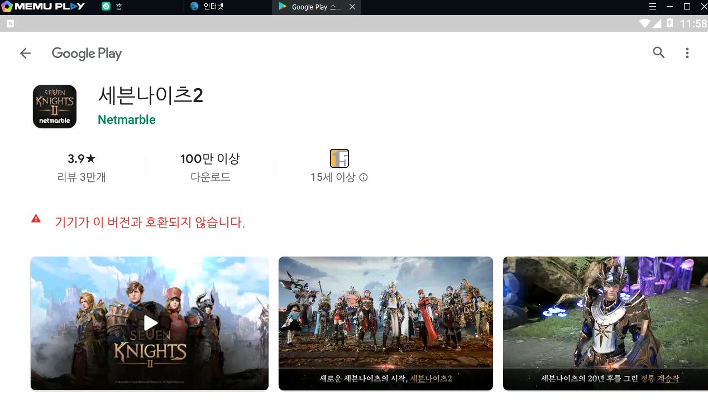
Task: Click the 홈 tab icon
Action: click(106, 7)
